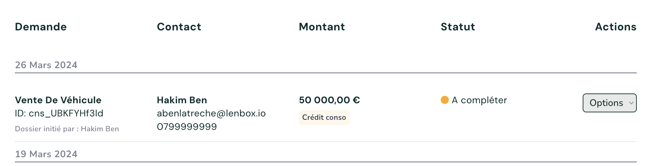Click the orange status dot icon

[x=444, y=100]
